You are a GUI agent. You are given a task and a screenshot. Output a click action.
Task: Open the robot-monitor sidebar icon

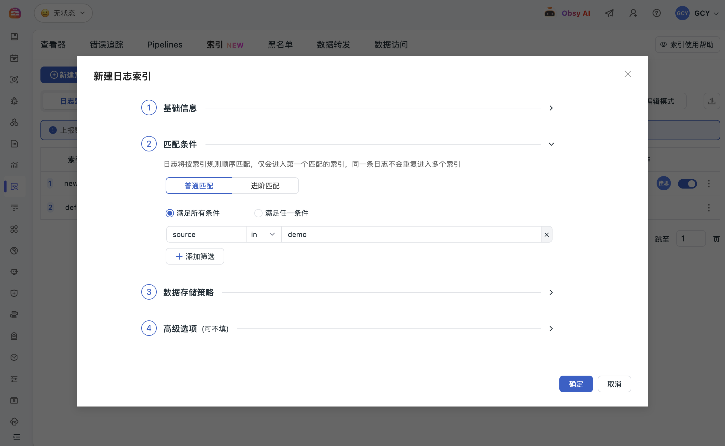(14, 272)
